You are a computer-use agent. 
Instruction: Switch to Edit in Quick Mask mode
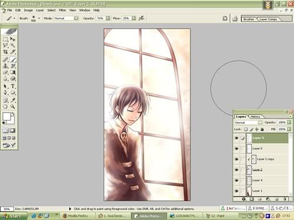[12, 130]
